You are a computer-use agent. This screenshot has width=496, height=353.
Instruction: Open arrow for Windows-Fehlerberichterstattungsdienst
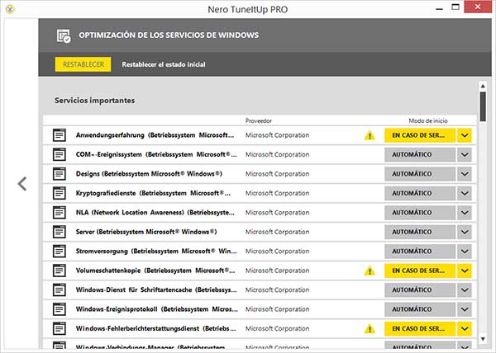point(465,328)
